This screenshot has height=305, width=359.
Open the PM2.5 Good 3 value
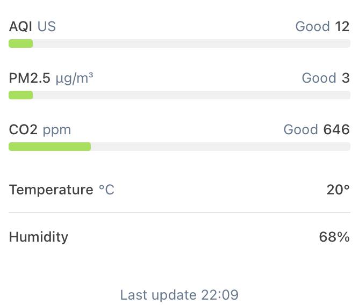[x=326, y=78]
